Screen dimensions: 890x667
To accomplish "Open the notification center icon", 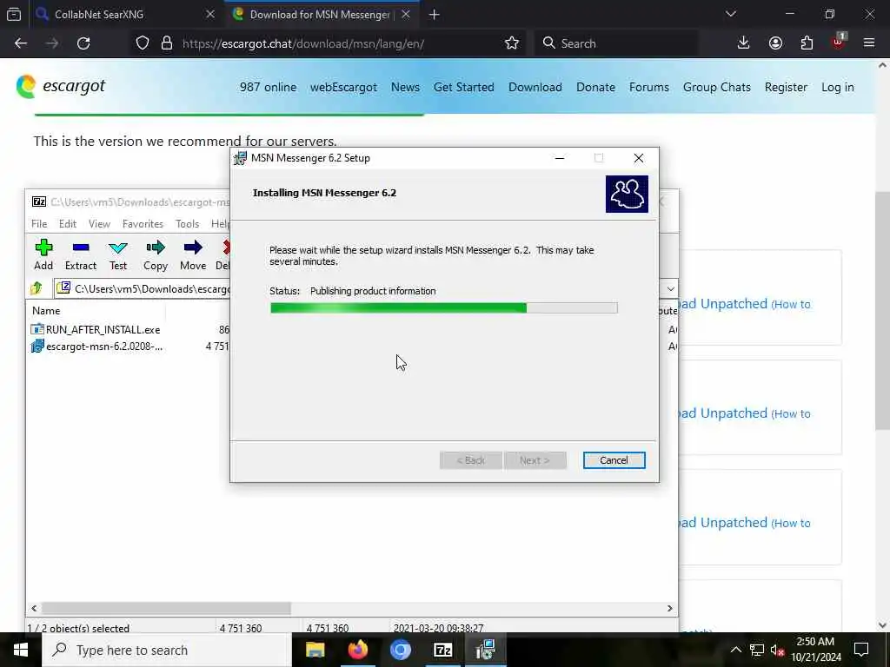I will pyautogui.click(x=861, y=650).
